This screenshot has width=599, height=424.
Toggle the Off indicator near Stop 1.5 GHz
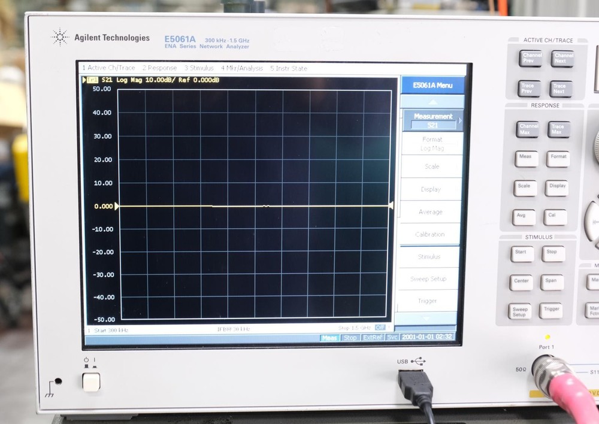coord(380,328)
